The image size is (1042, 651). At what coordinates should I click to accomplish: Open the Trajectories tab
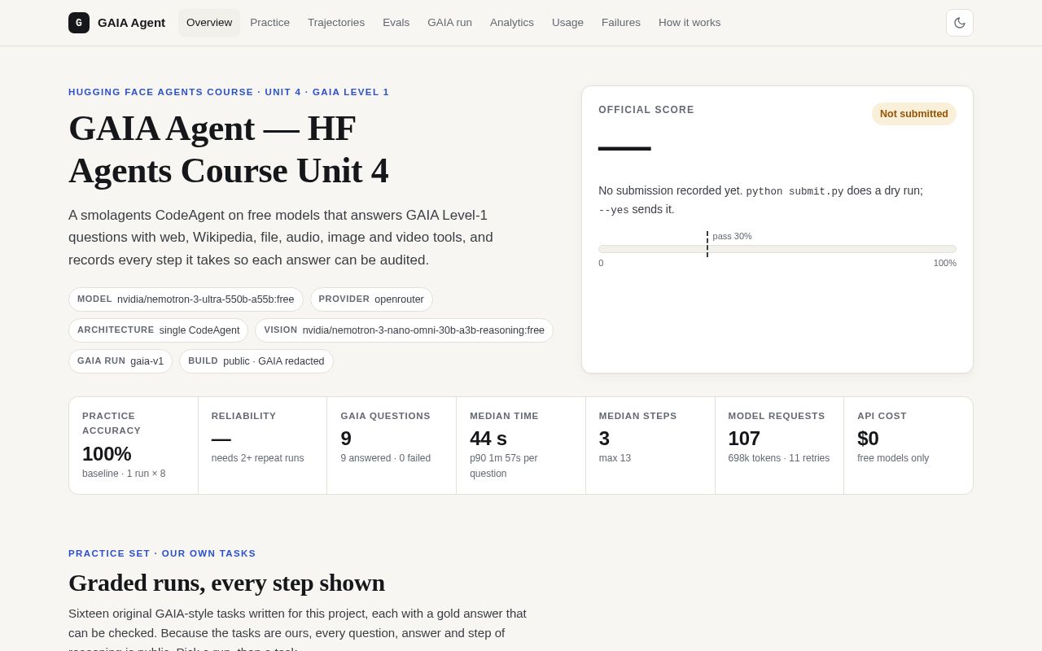point(336,23)
